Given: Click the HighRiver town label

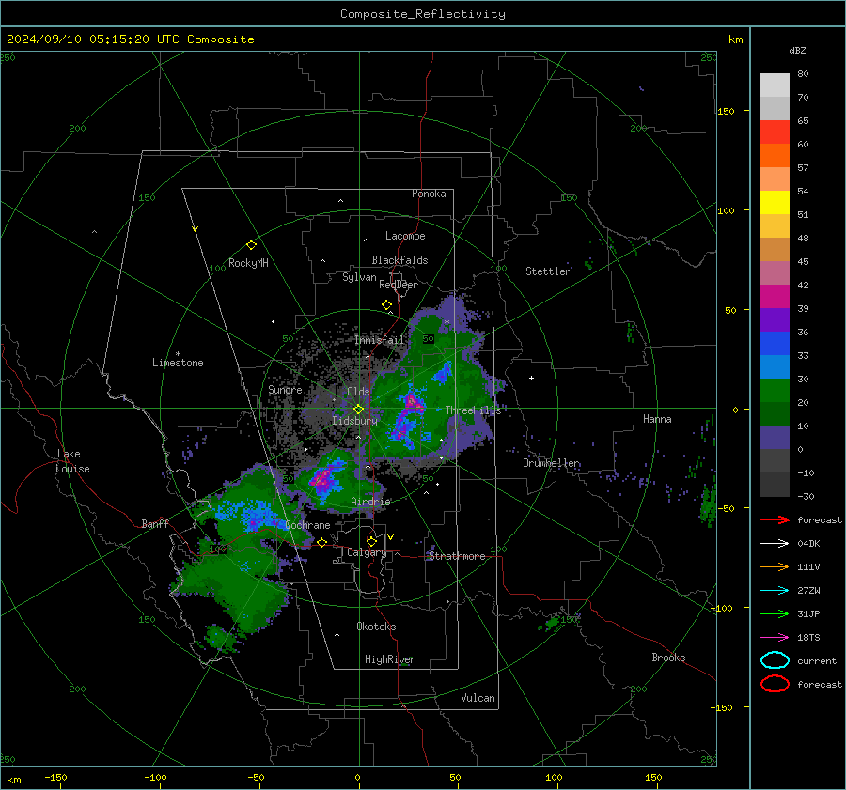Looking at the screenshot, I should pyautogui.click(x=390, y=659).
